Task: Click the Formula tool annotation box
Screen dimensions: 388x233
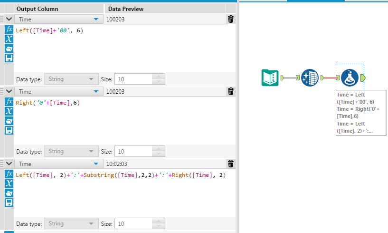Action: point(361,113)
